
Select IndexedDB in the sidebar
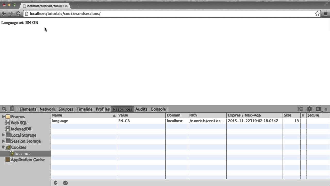(x=21, y=129)
